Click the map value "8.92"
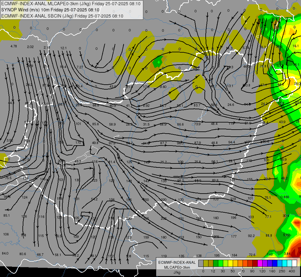 click(x=146, y=106)
